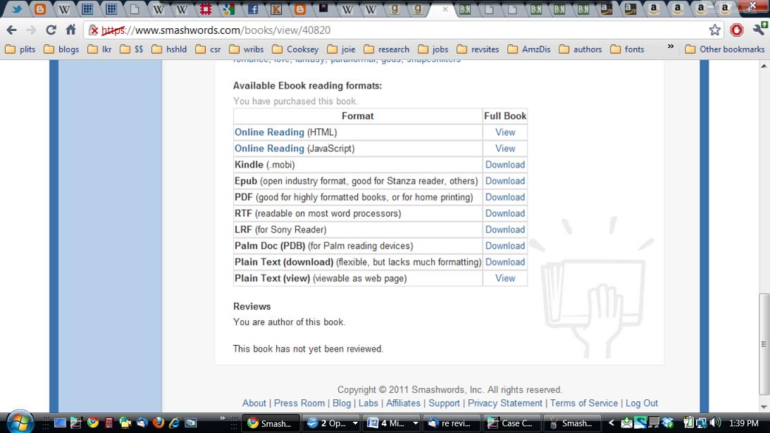
Task: Log Out of Smashwords
Action: (641, 403)
